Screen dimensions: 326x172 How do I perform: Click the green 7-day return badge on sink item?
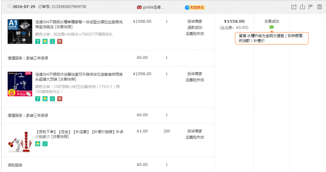[x=38, y=42]
